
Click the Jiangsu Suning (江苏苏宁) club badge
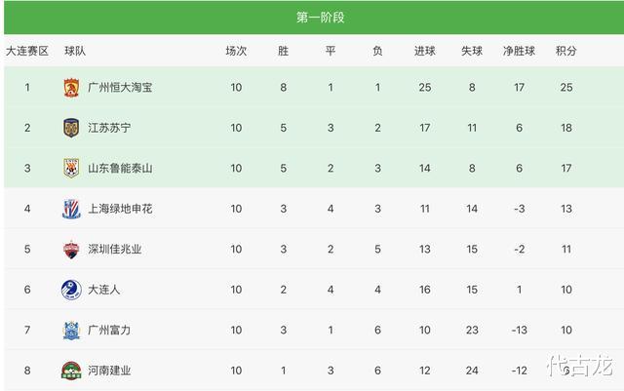pyautogui.click(x=71, y=128)
